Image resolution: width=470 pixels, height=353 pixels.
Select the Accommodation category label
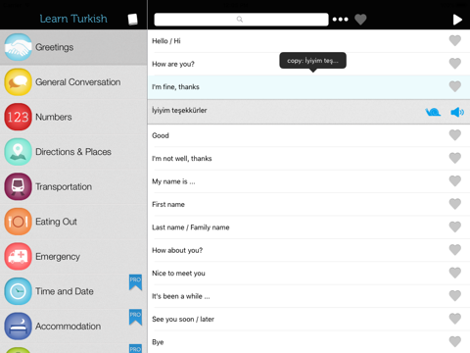[x=69, y=327]
